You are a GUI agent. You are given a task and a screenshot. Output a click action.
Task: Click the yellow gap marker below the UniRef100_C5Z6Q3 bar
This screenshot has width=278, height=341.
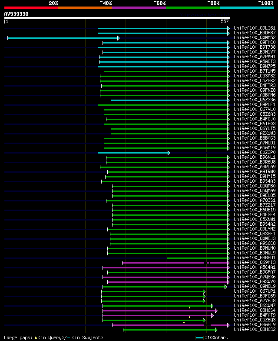pos(184,322)
